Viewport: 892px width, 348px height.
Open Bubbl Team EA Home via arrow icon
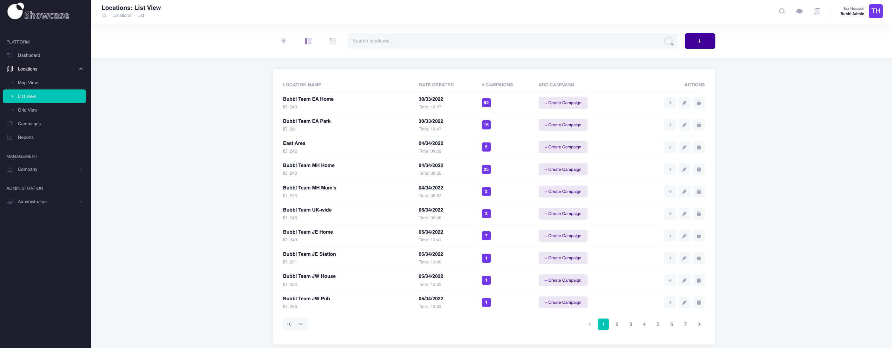[670, 103]
